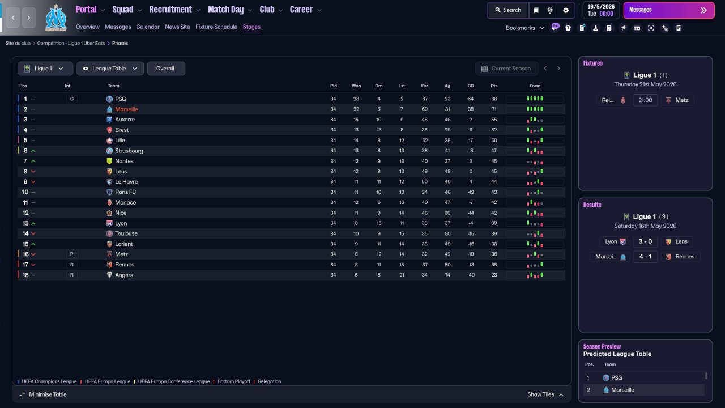Go to previous season with left chevron
The width and height of the screenshot is (725, 408).
tap(545, 69)
